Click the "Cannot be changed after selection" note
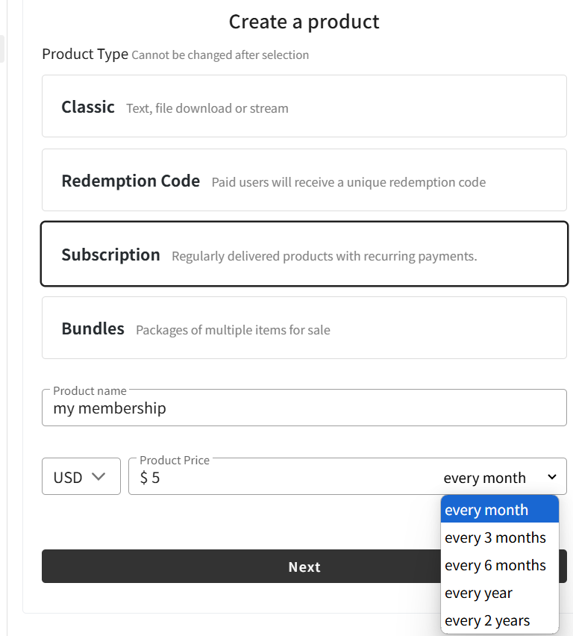The height and width of the screenshot is (636, 573). (x=220, y=55)
